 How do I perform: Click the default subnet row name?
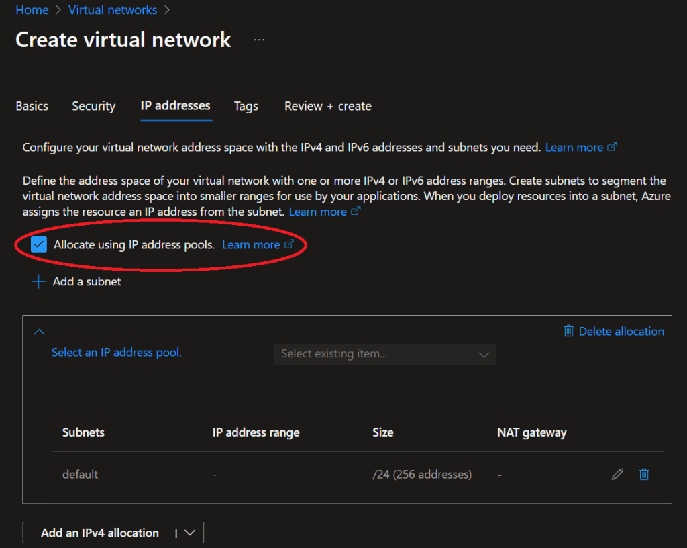(x=81, y=474)
